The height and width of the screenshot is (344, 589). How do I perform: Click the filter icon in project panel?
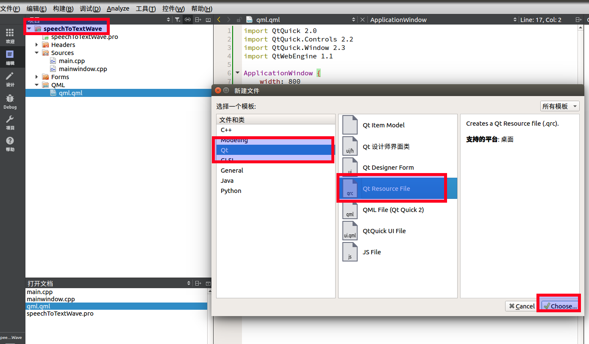178,19
